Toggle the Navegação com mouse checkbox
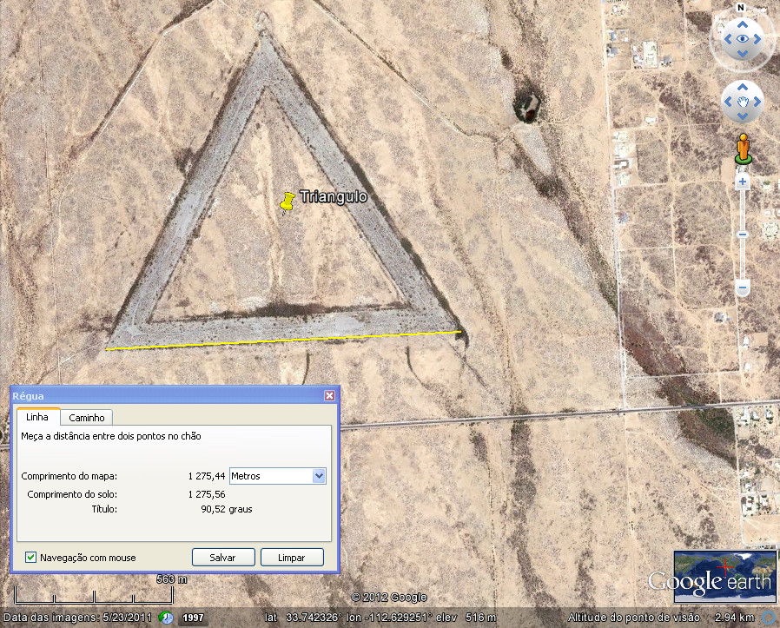Viewport: 780px width, 628px height. point(31,558)
